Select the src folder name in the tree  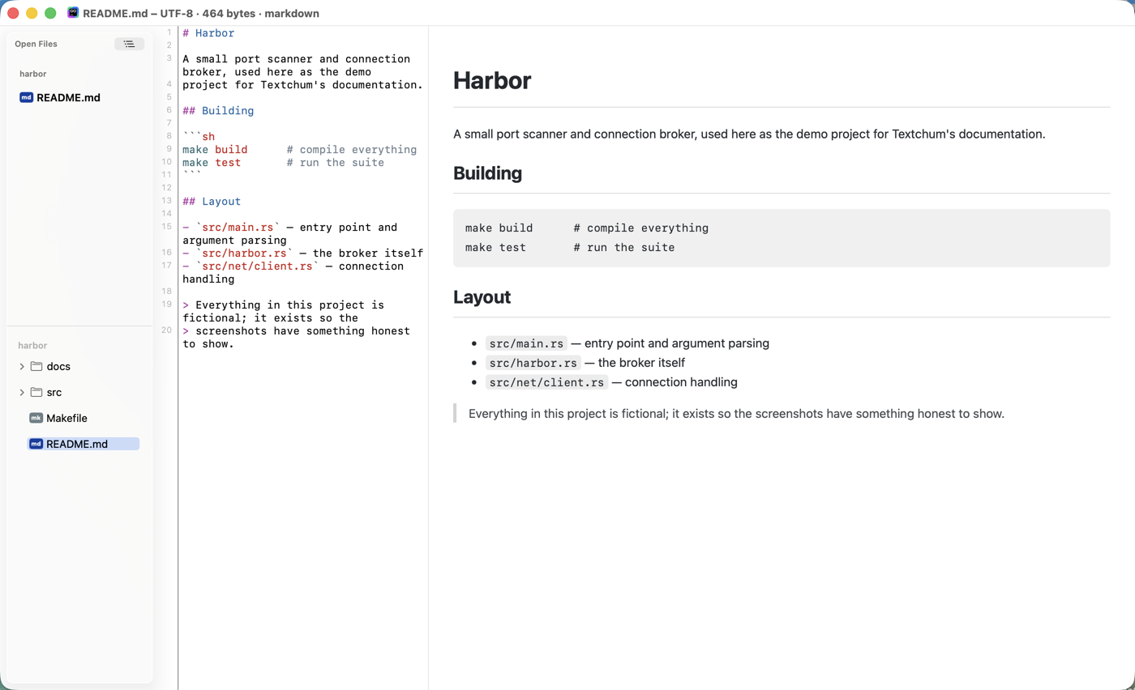click(54, 392)
